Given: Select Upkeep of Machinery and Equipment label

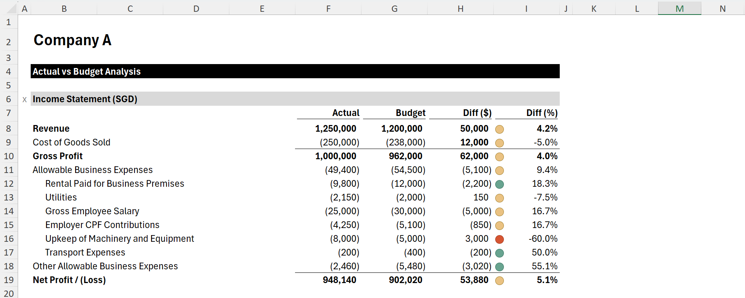Looking at the screenshot, I should pos(120,239).
